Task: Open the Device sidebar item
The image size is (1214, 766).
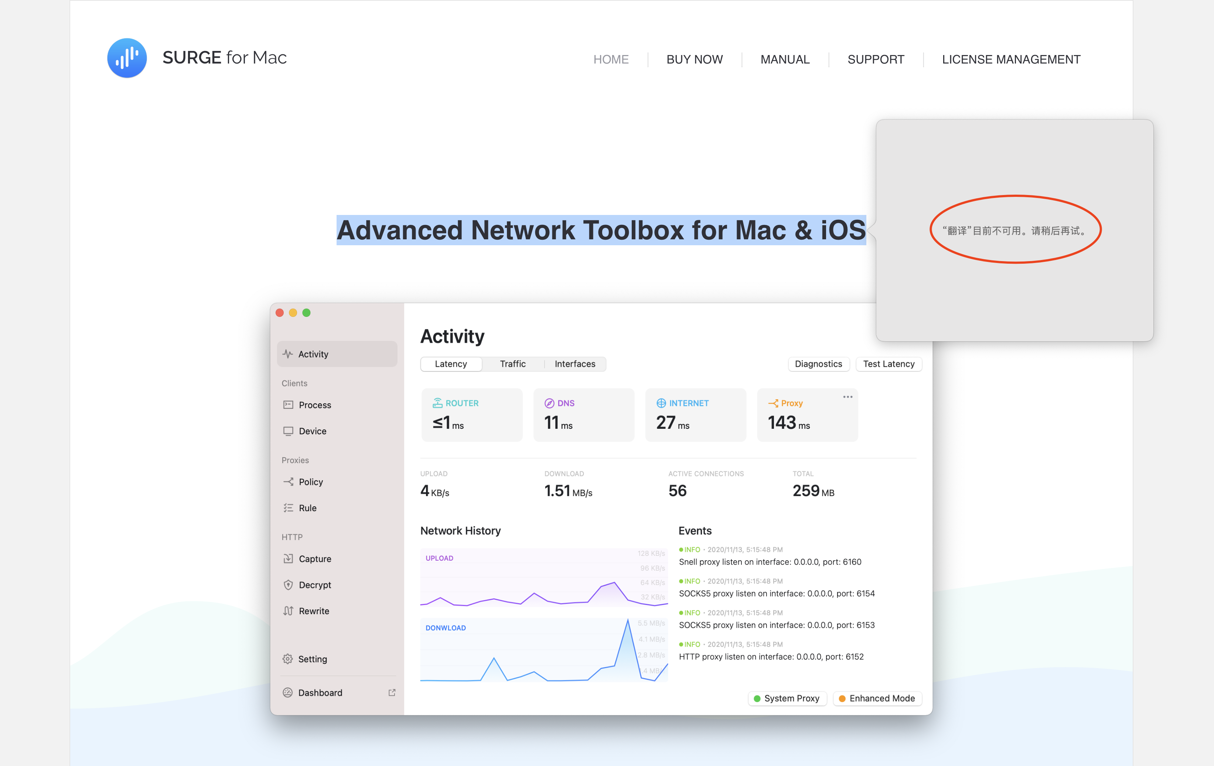Action: pyautogui.click(x=312, y=431)
